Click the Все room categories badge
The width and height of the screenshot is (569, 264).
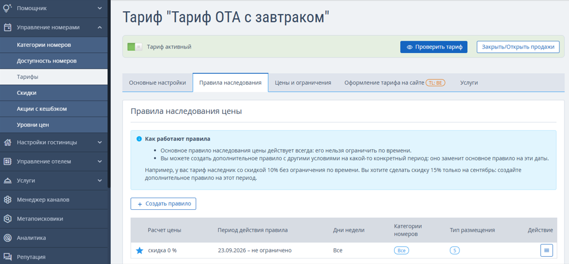coord(401,250)
